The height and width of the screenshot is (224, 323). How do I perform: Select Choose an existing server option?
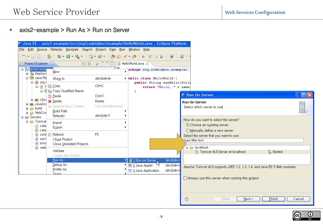pos(188,125)
